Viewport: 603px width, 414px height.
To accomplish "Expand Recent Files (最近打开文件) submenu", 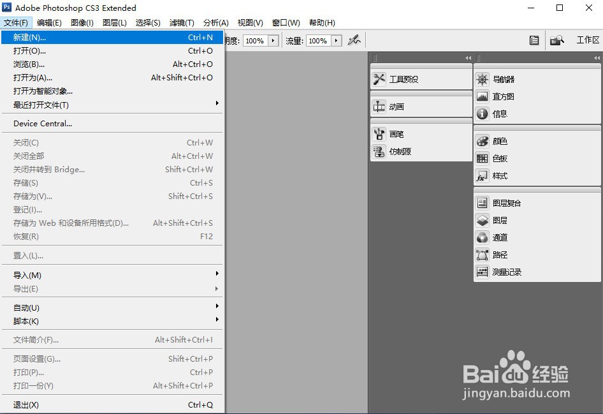I will click(x=112, y=105).
